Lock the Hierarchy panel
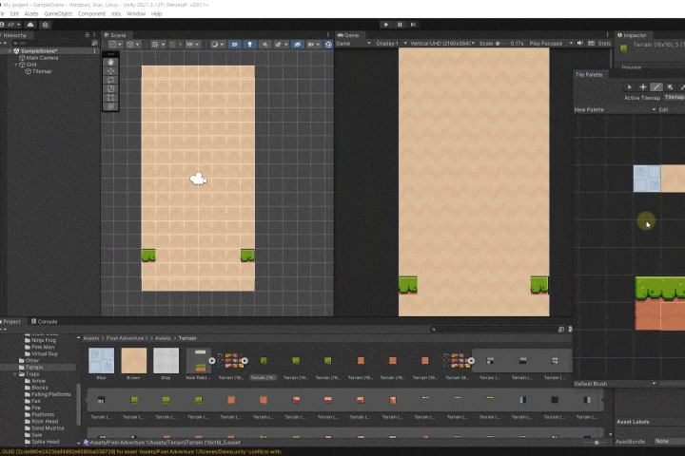This screenshot has width=685, height=456. pos(87,35)
